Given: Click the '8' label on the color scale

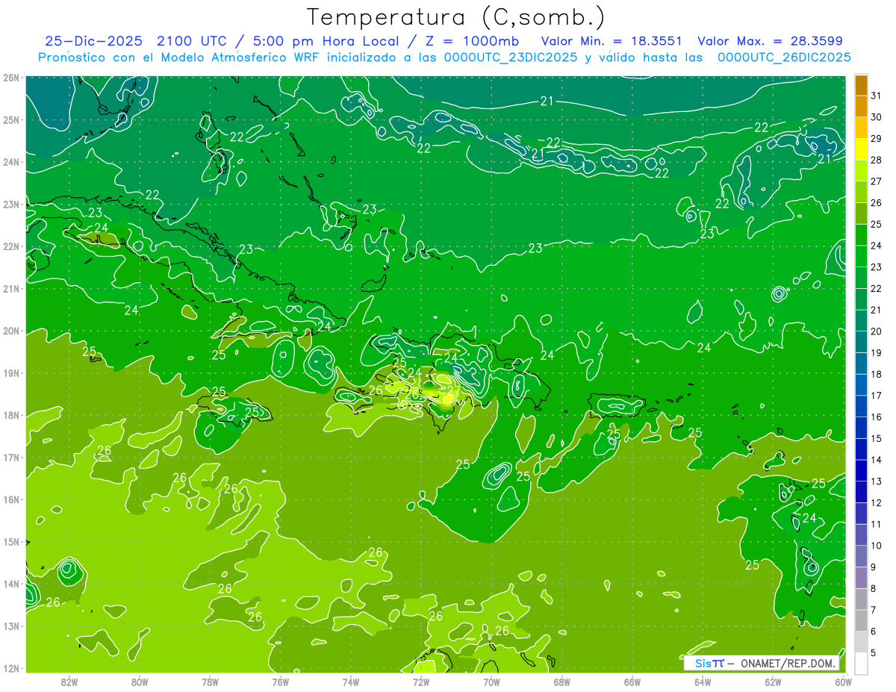Looking at the screenshot, I should click(x=874, y=588).
